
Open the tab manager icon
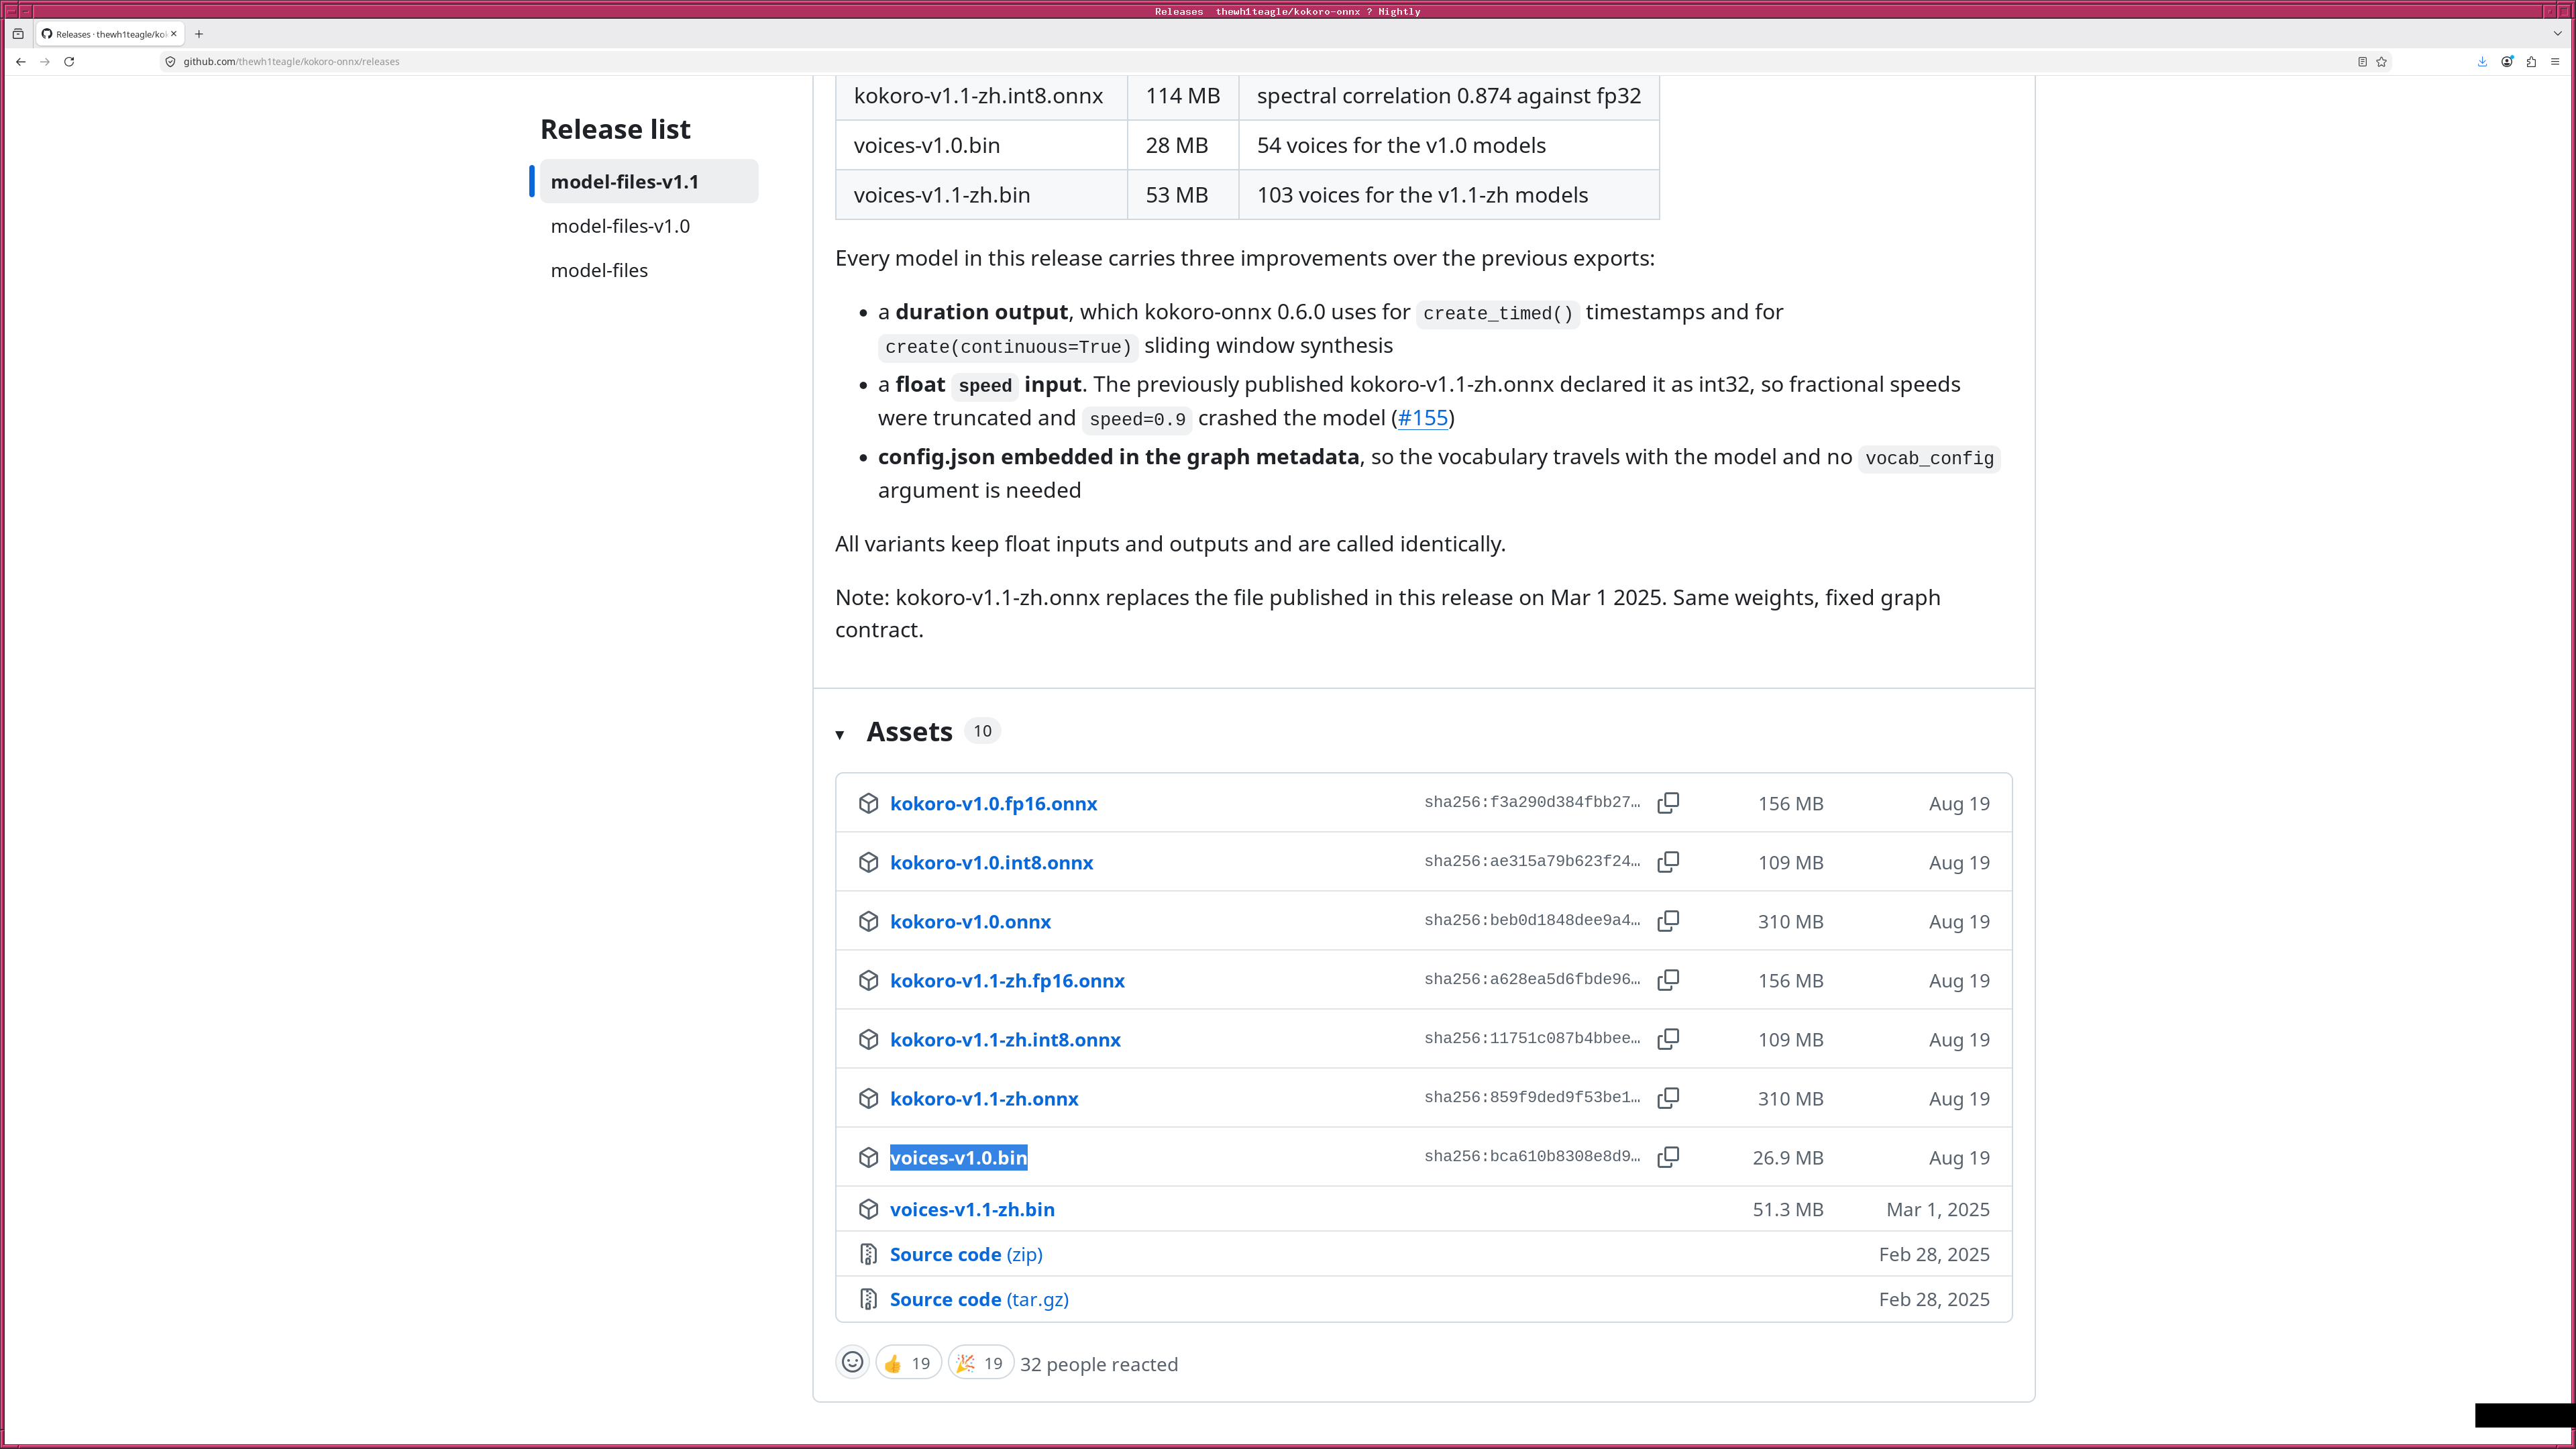(x=18, y=34)
